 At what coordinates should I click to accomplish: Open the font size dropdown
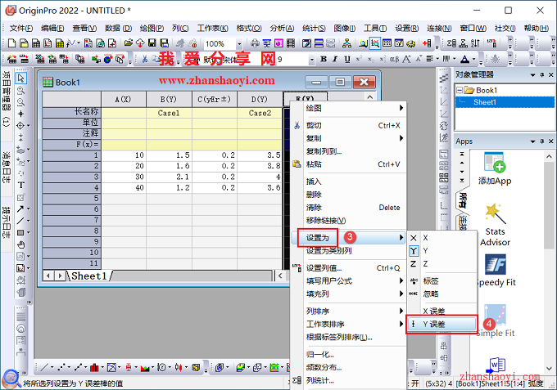point(311,60)
